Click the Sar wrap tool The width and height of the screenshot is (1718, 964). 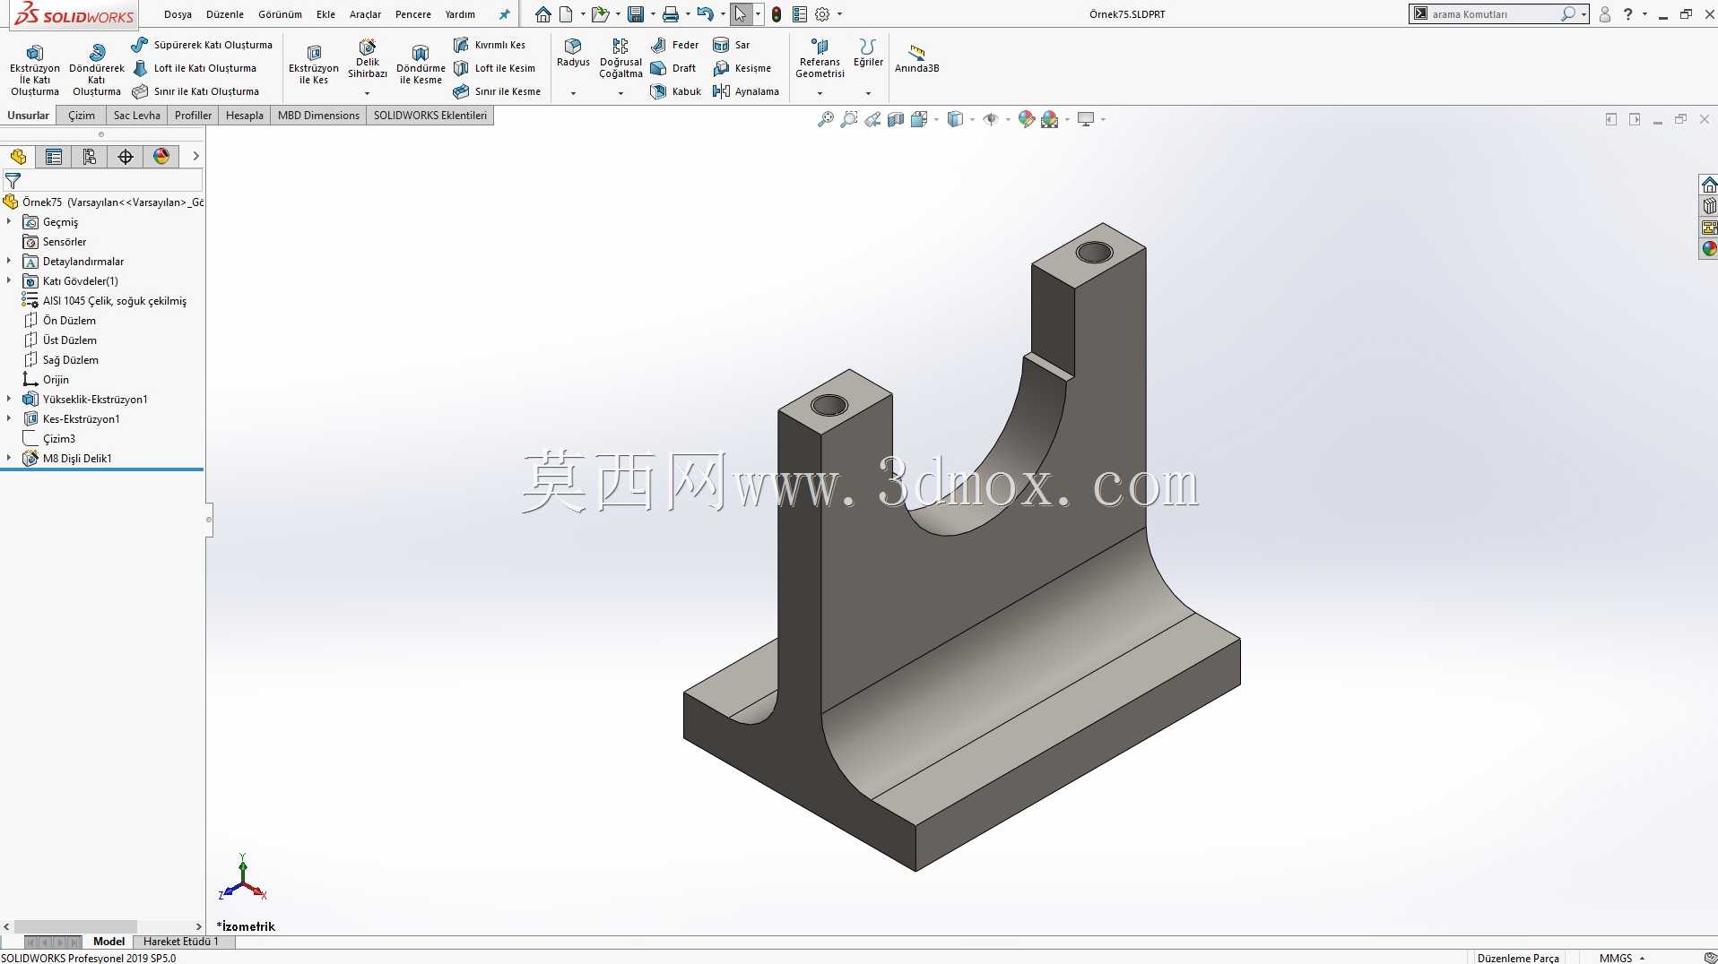coord(732,45)
